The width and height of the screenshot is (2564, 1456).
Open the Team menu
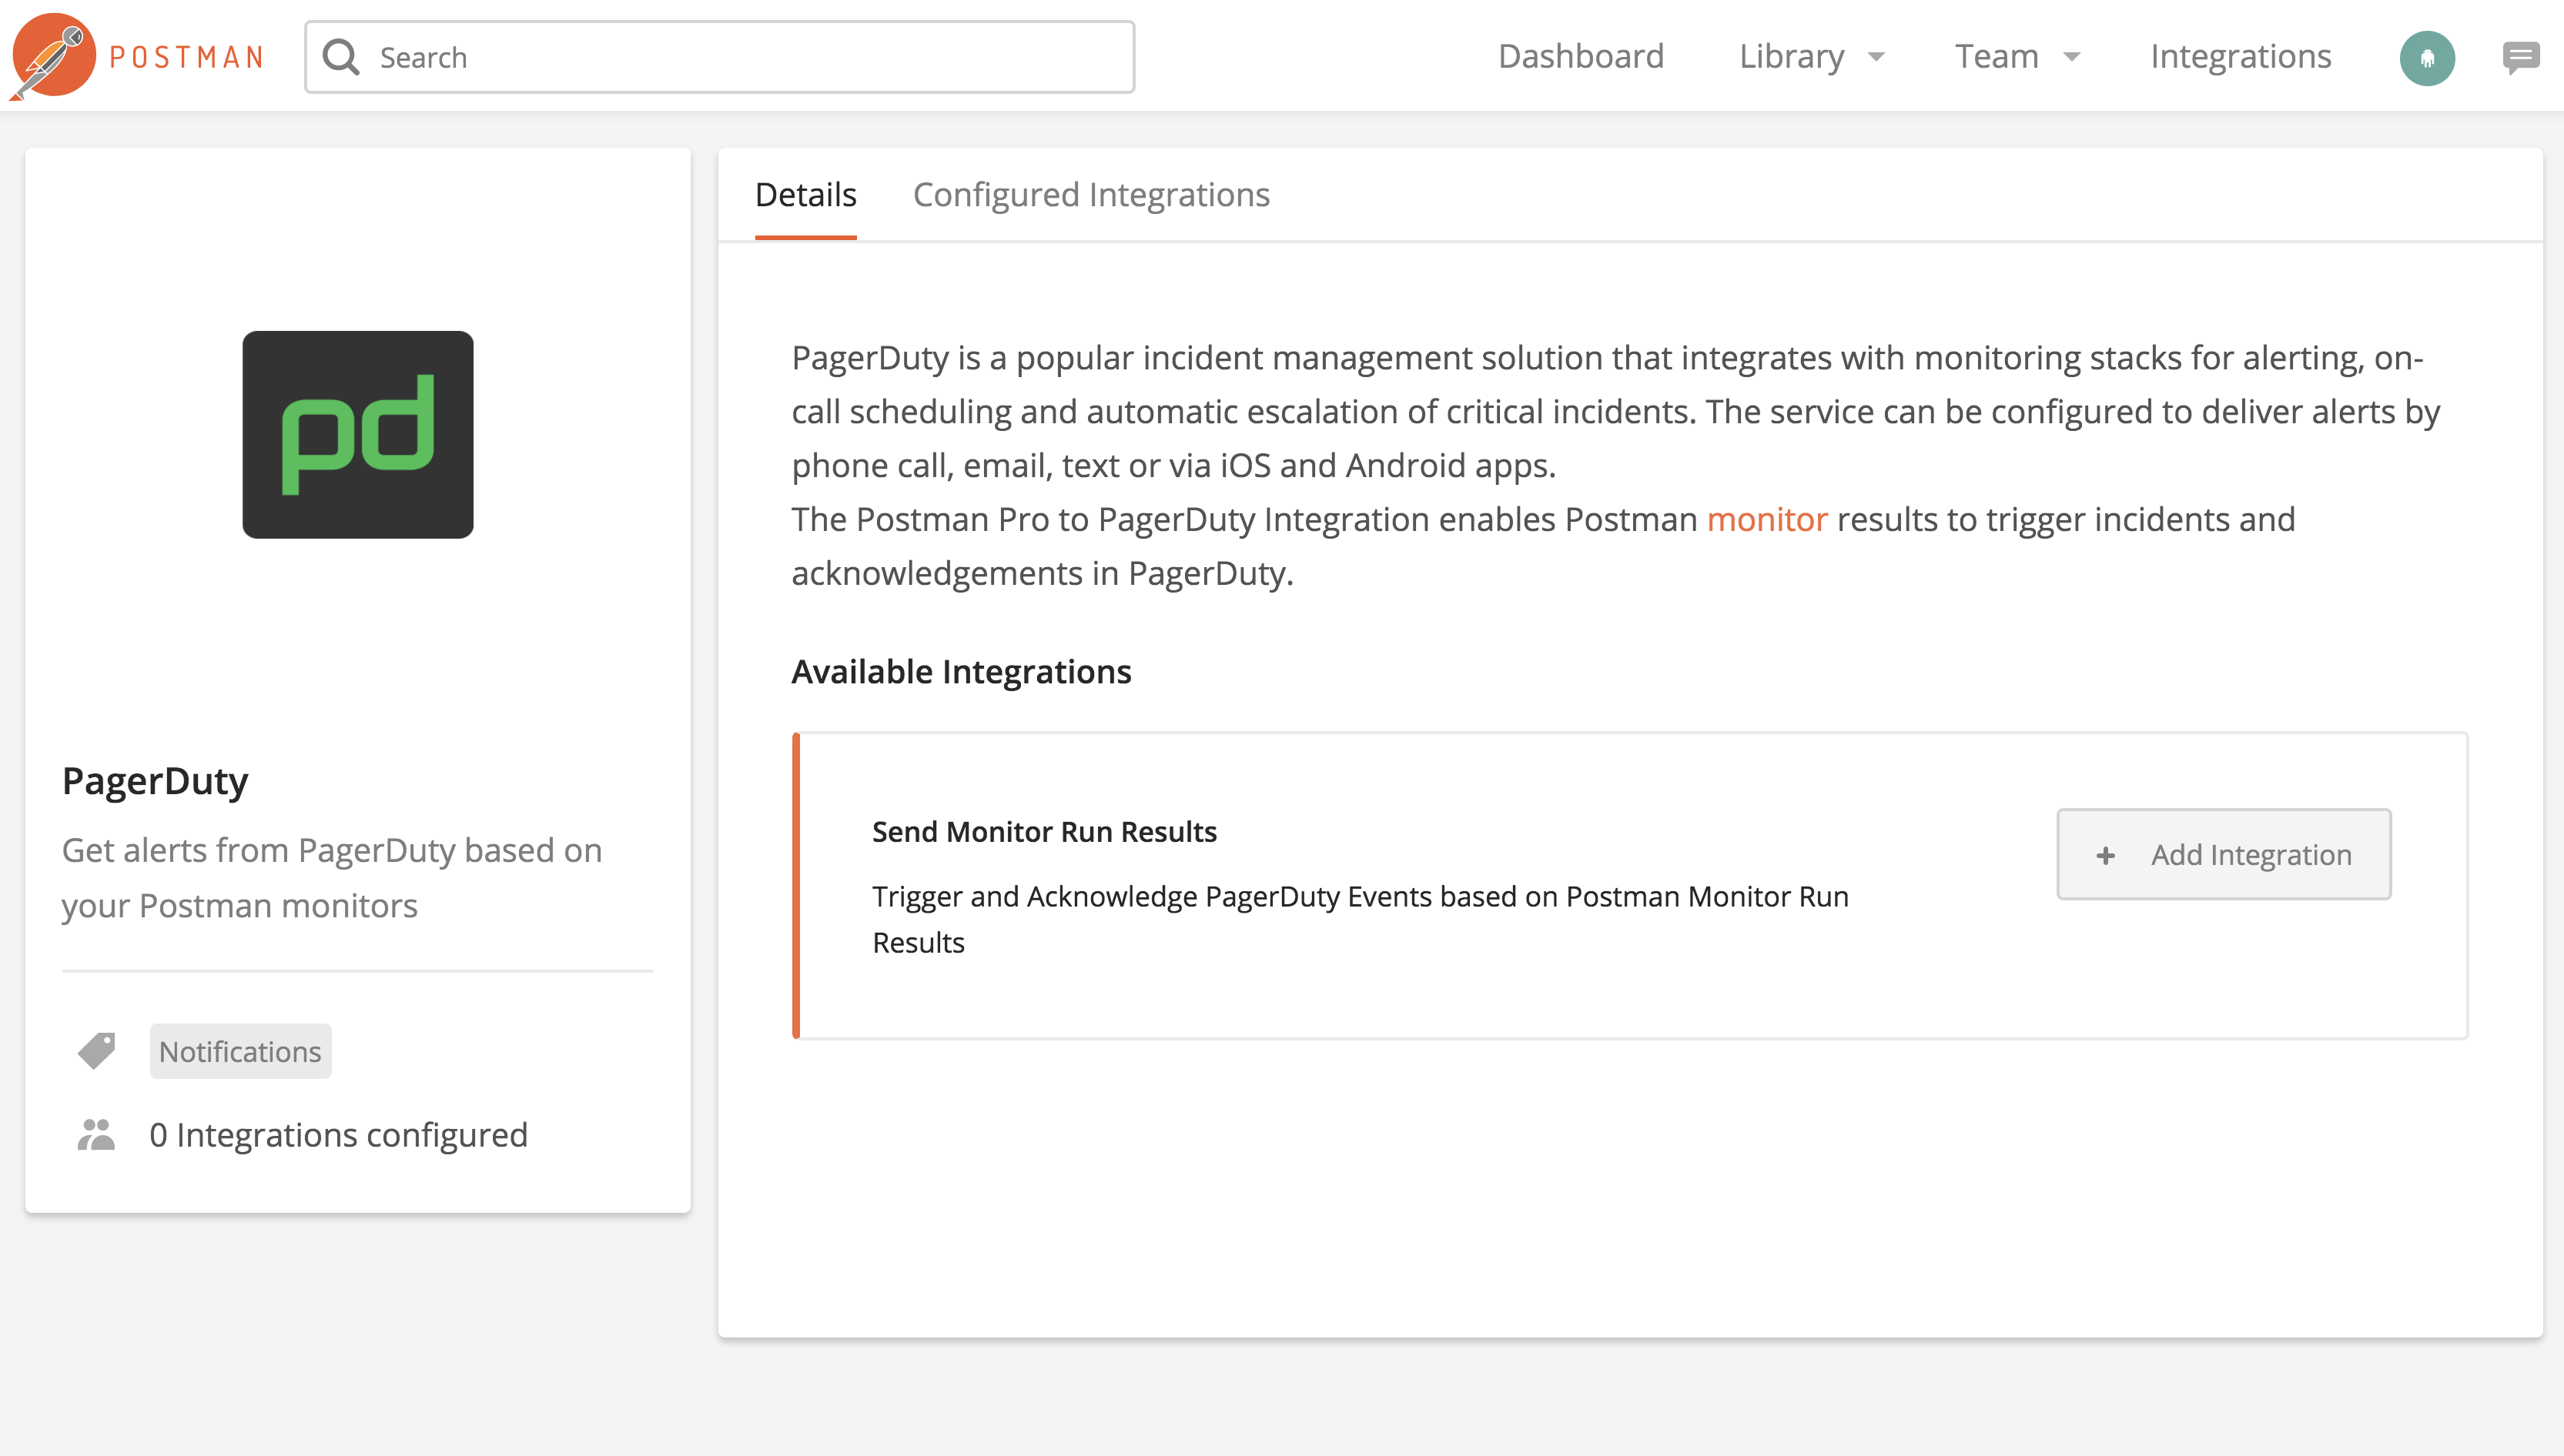(1996, 57)
